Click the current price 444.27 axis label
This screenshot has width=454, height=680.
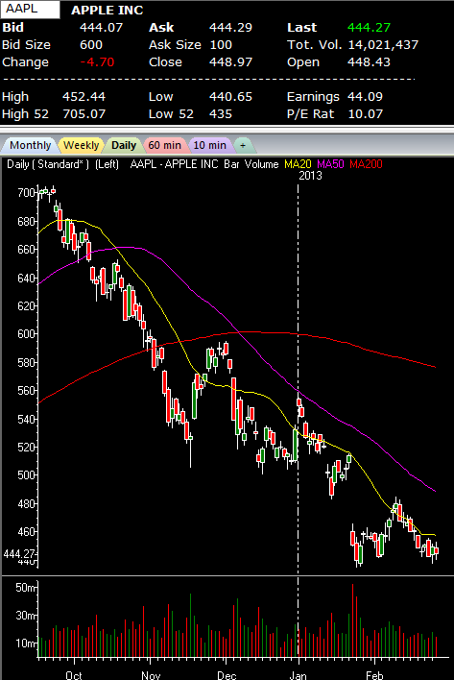[19, 554]
